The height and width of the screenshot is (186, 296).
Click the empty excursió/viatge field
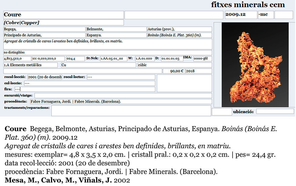(123, 96)
